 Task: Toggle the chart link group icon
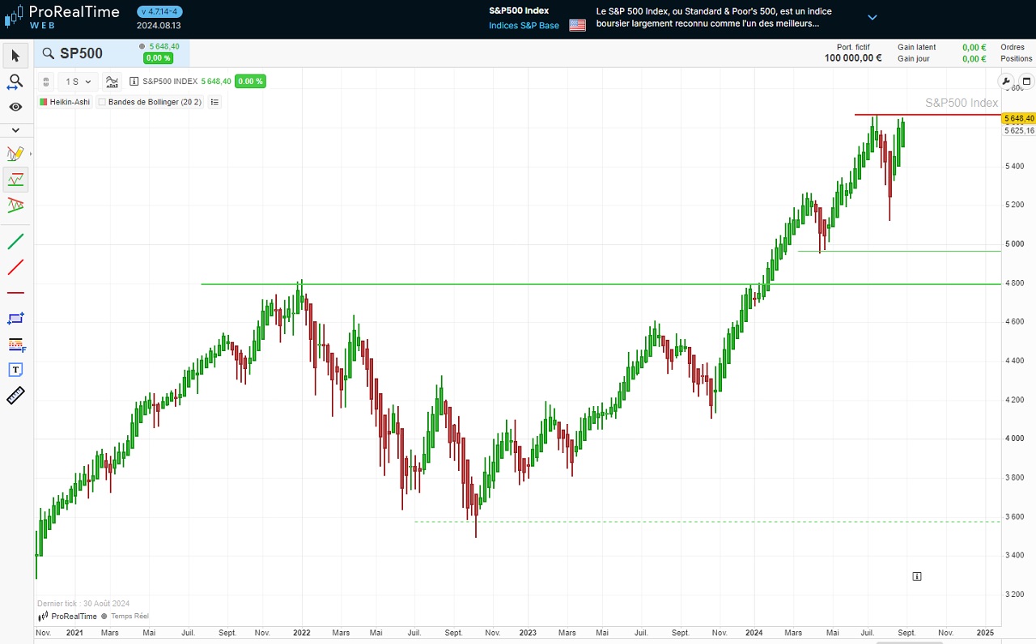click(46, 82)
